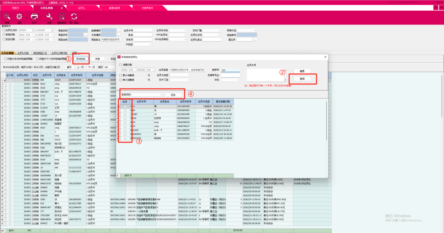Click the 查询 magnifier toolbar icon
The image size is (444, 233).
pos(7,17)
